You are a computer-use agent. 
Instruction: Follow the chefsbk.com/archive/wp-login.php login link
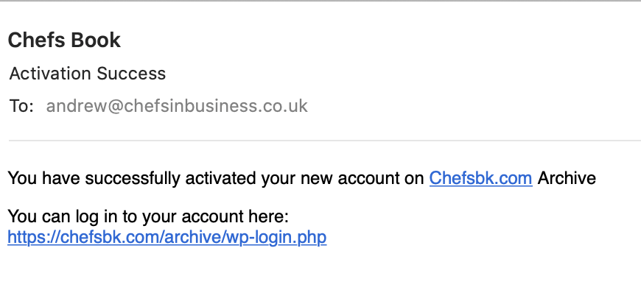167,237
